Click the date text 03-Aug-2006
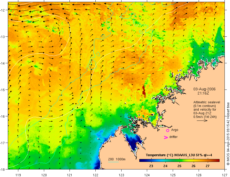Viewport: 230px width, 177px height. click(204, 89)
